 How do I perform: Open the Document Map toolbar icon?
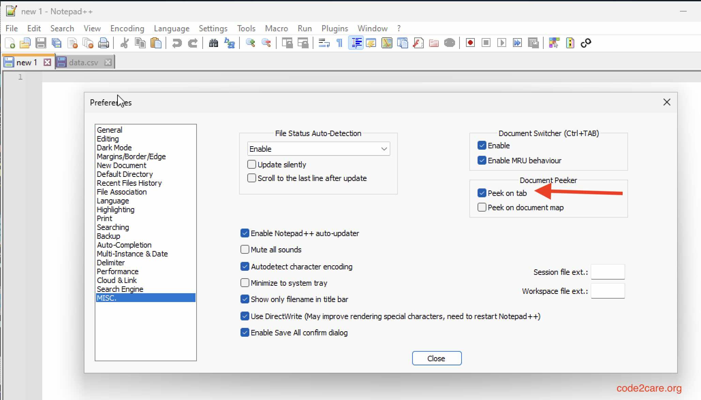pos(387,43)
